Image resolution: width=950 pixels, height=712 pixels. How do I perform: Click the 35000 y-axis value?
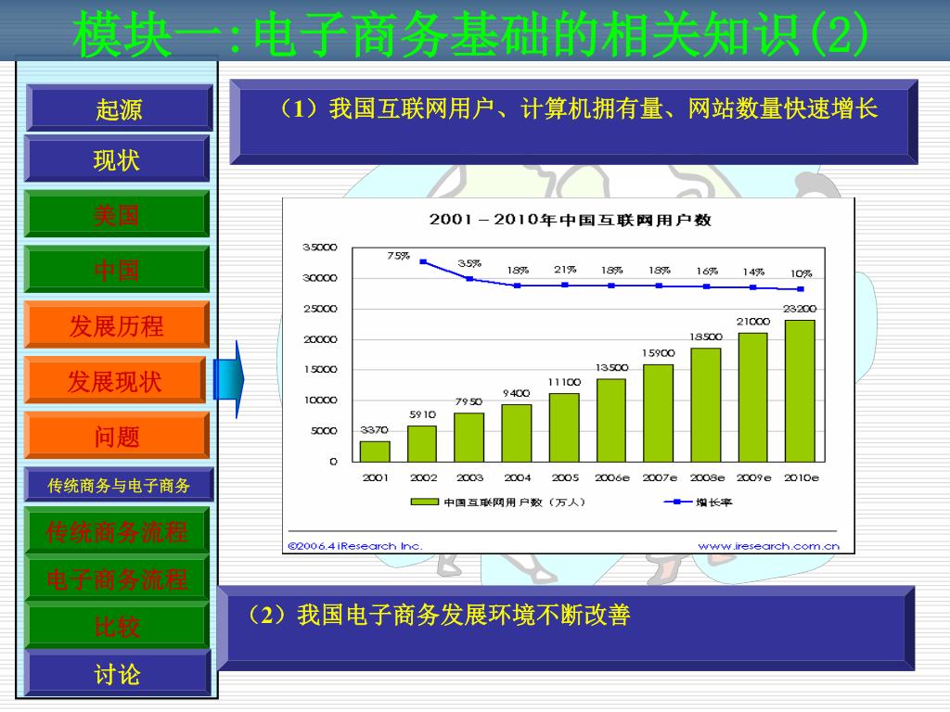pyautogui.click(x=320, y=247)
